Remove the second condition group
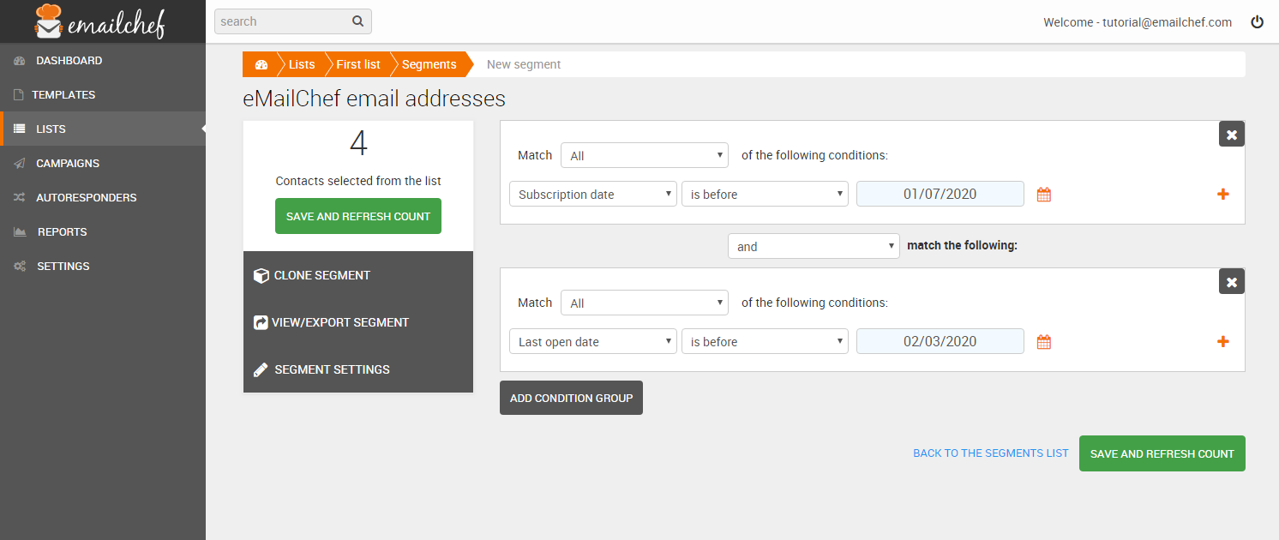This screenshot has height=540, width=1279. (x=1232, y=282)
